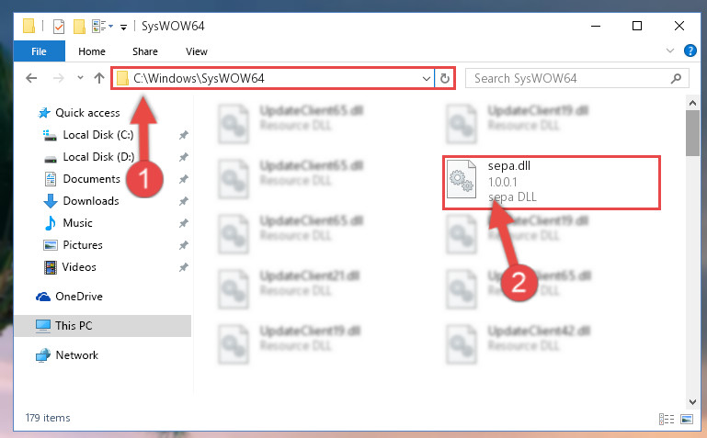Click the search magnifier icon
Screen dimensions: 707x438
pyautogui.click(x=676, y=78)
